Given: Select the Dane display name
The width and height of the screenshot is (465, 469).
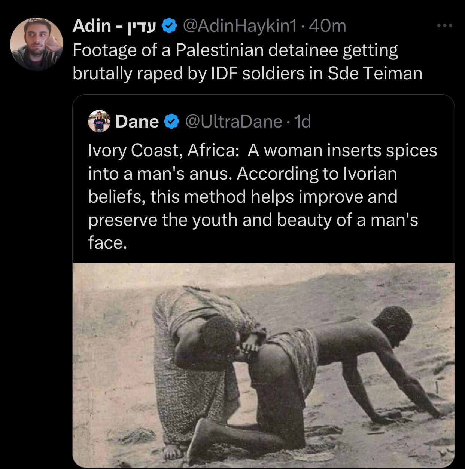Looking at the screenshot, I should pos(137,122).
